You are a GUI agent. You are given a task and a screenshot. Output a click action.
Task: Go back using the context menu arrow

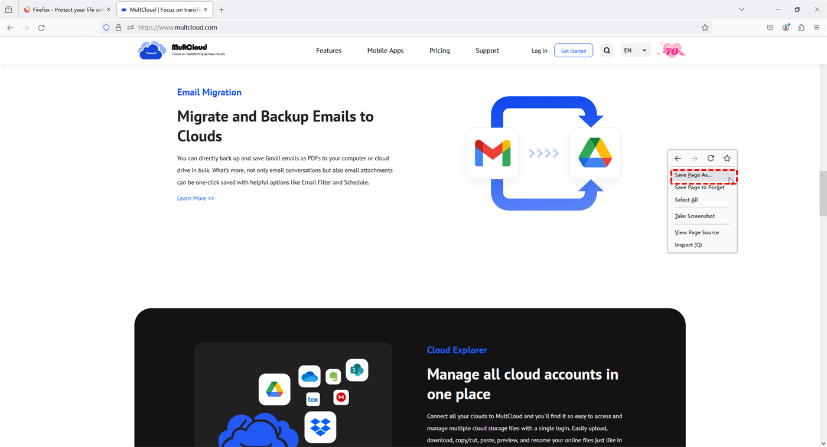678,159
